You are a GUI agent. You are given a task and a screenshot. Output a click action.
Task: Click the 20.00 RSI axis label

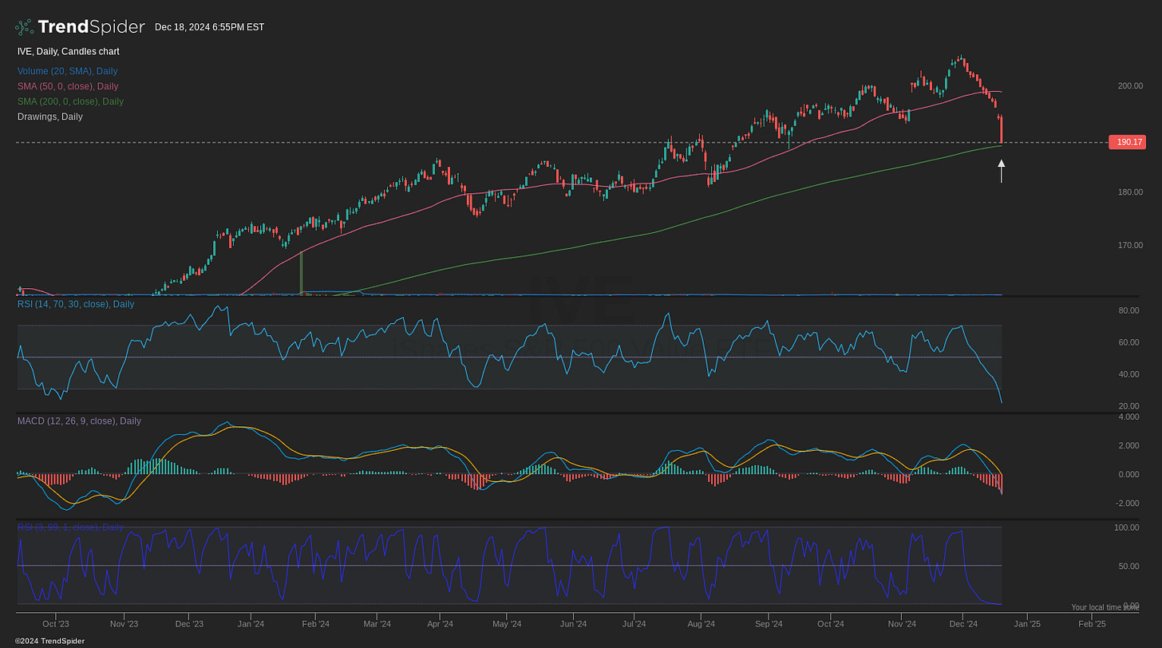click(x=1128, y=406)
